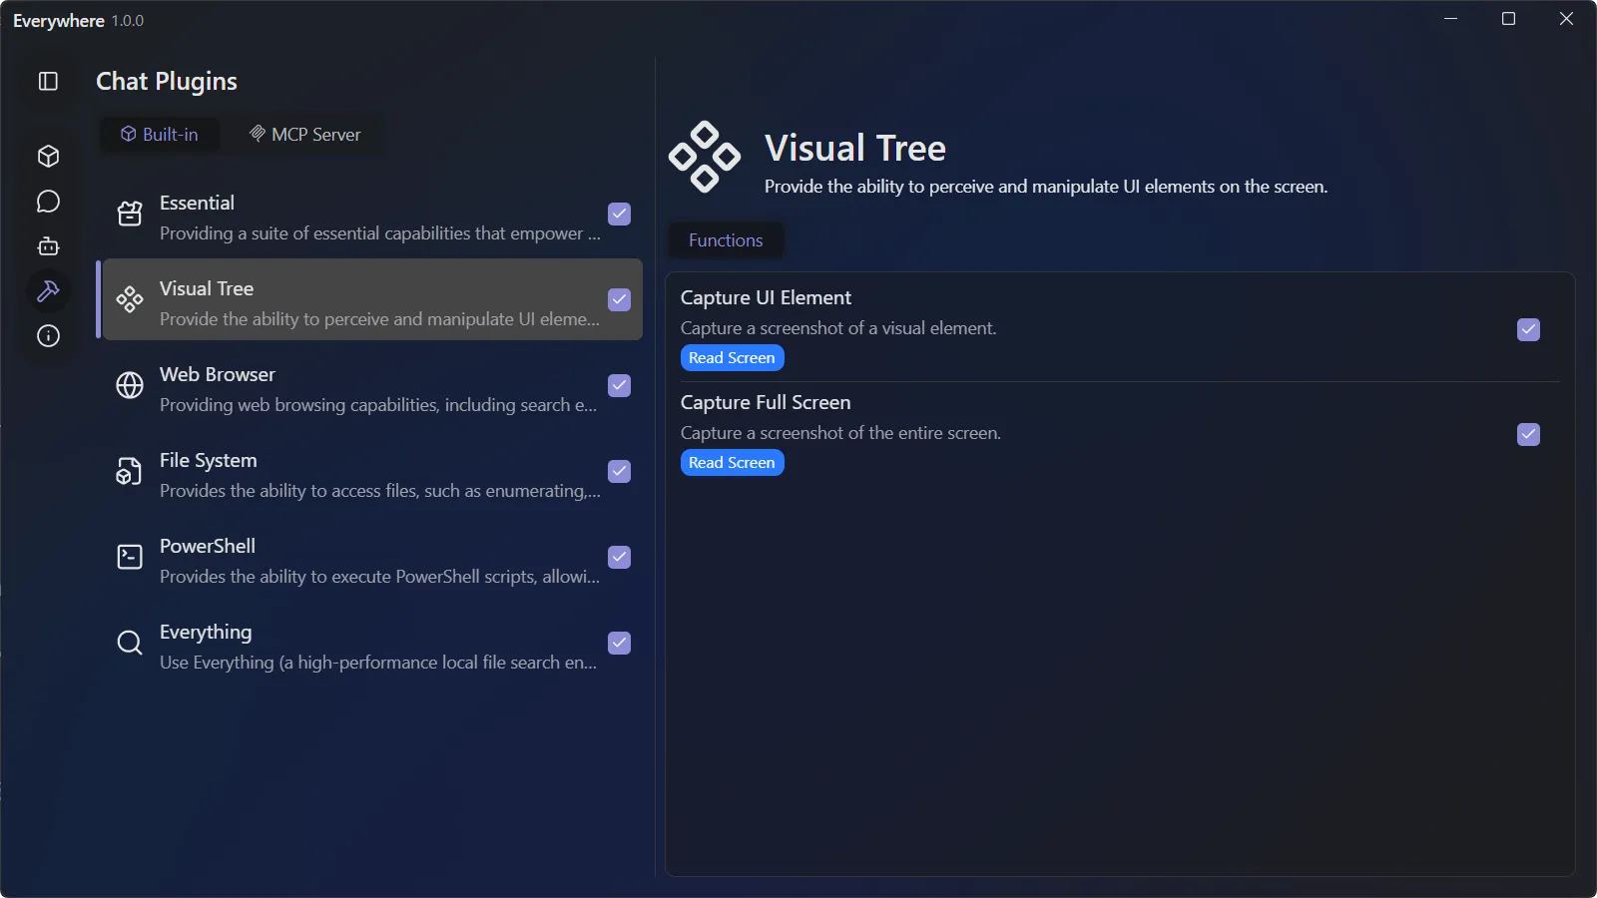Open the chat bubble sidebar icon
1597x898 pixels.
pos(48,202)
